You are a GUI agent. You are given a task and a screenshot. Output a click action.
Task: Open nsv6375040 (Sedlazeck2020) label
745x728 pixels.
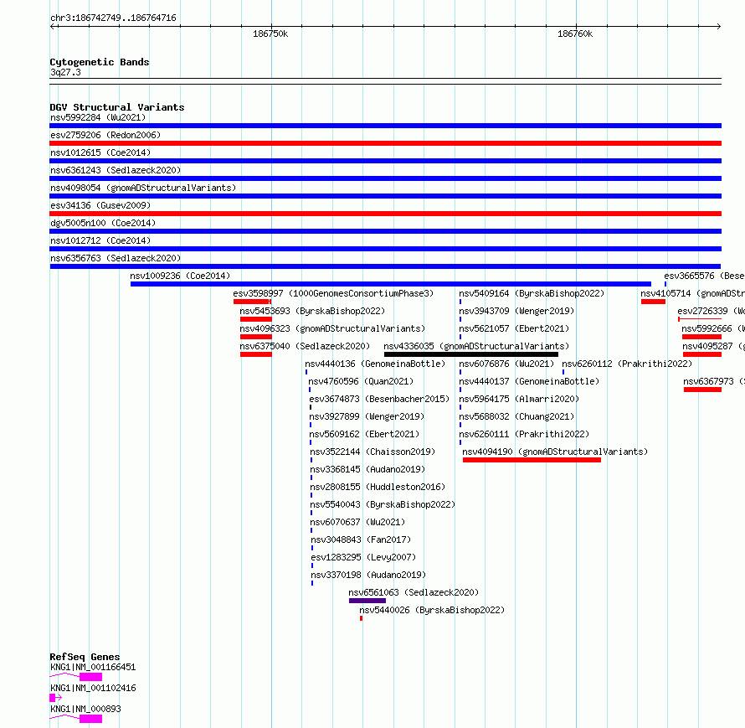(305, 346)
